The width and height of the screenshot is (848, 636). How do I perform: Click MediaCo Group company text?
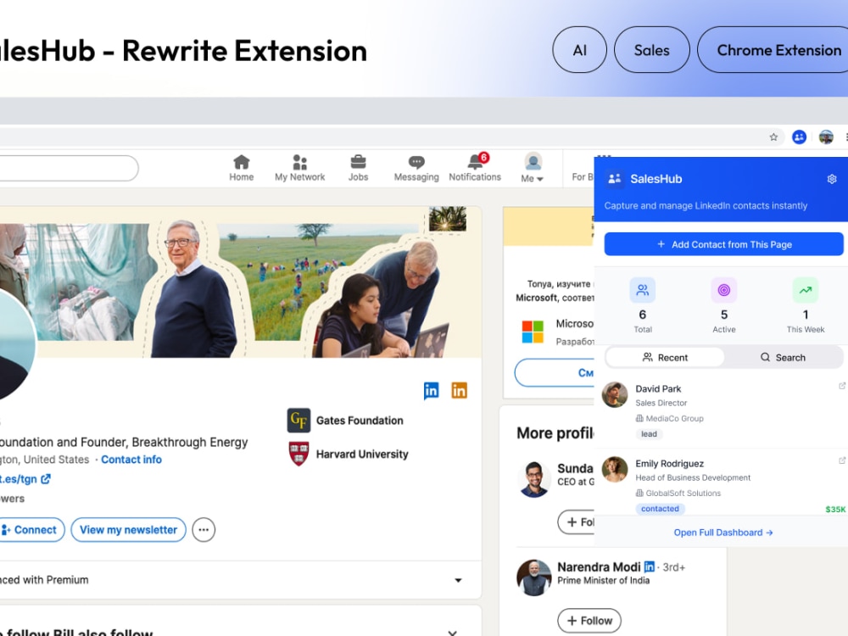tap(674, 418)
